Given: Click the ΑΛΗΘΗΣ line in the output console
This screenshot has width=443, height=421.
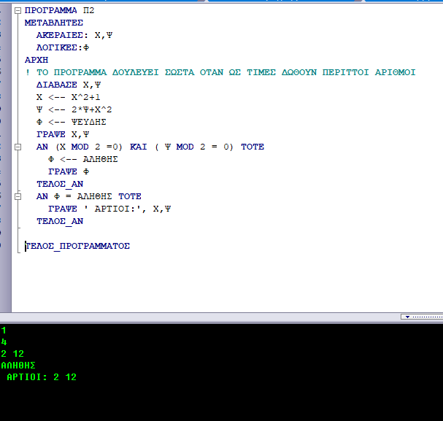Looking at the screenshot, I should 18,366.
